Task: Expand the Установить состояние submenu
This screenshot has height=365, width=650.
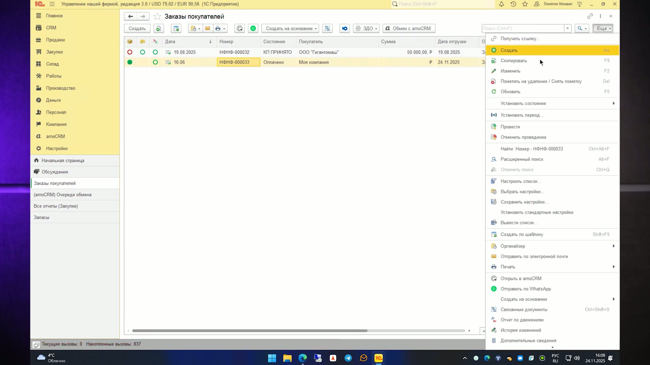Action: click(x=552, y=103)
